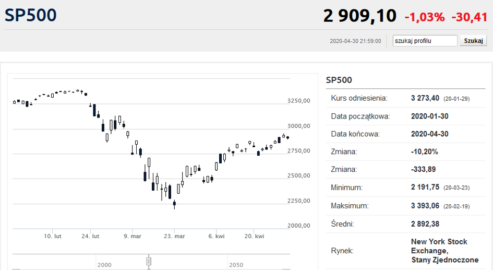
Task: Click the Szukaj search button
Action: pyautogui.click(x=473, y=41)
